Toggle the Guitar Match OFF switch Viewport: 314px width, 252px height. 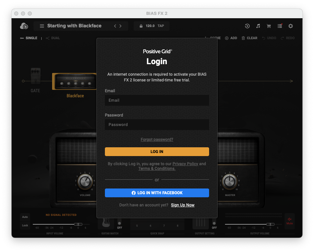click(119, 223)
